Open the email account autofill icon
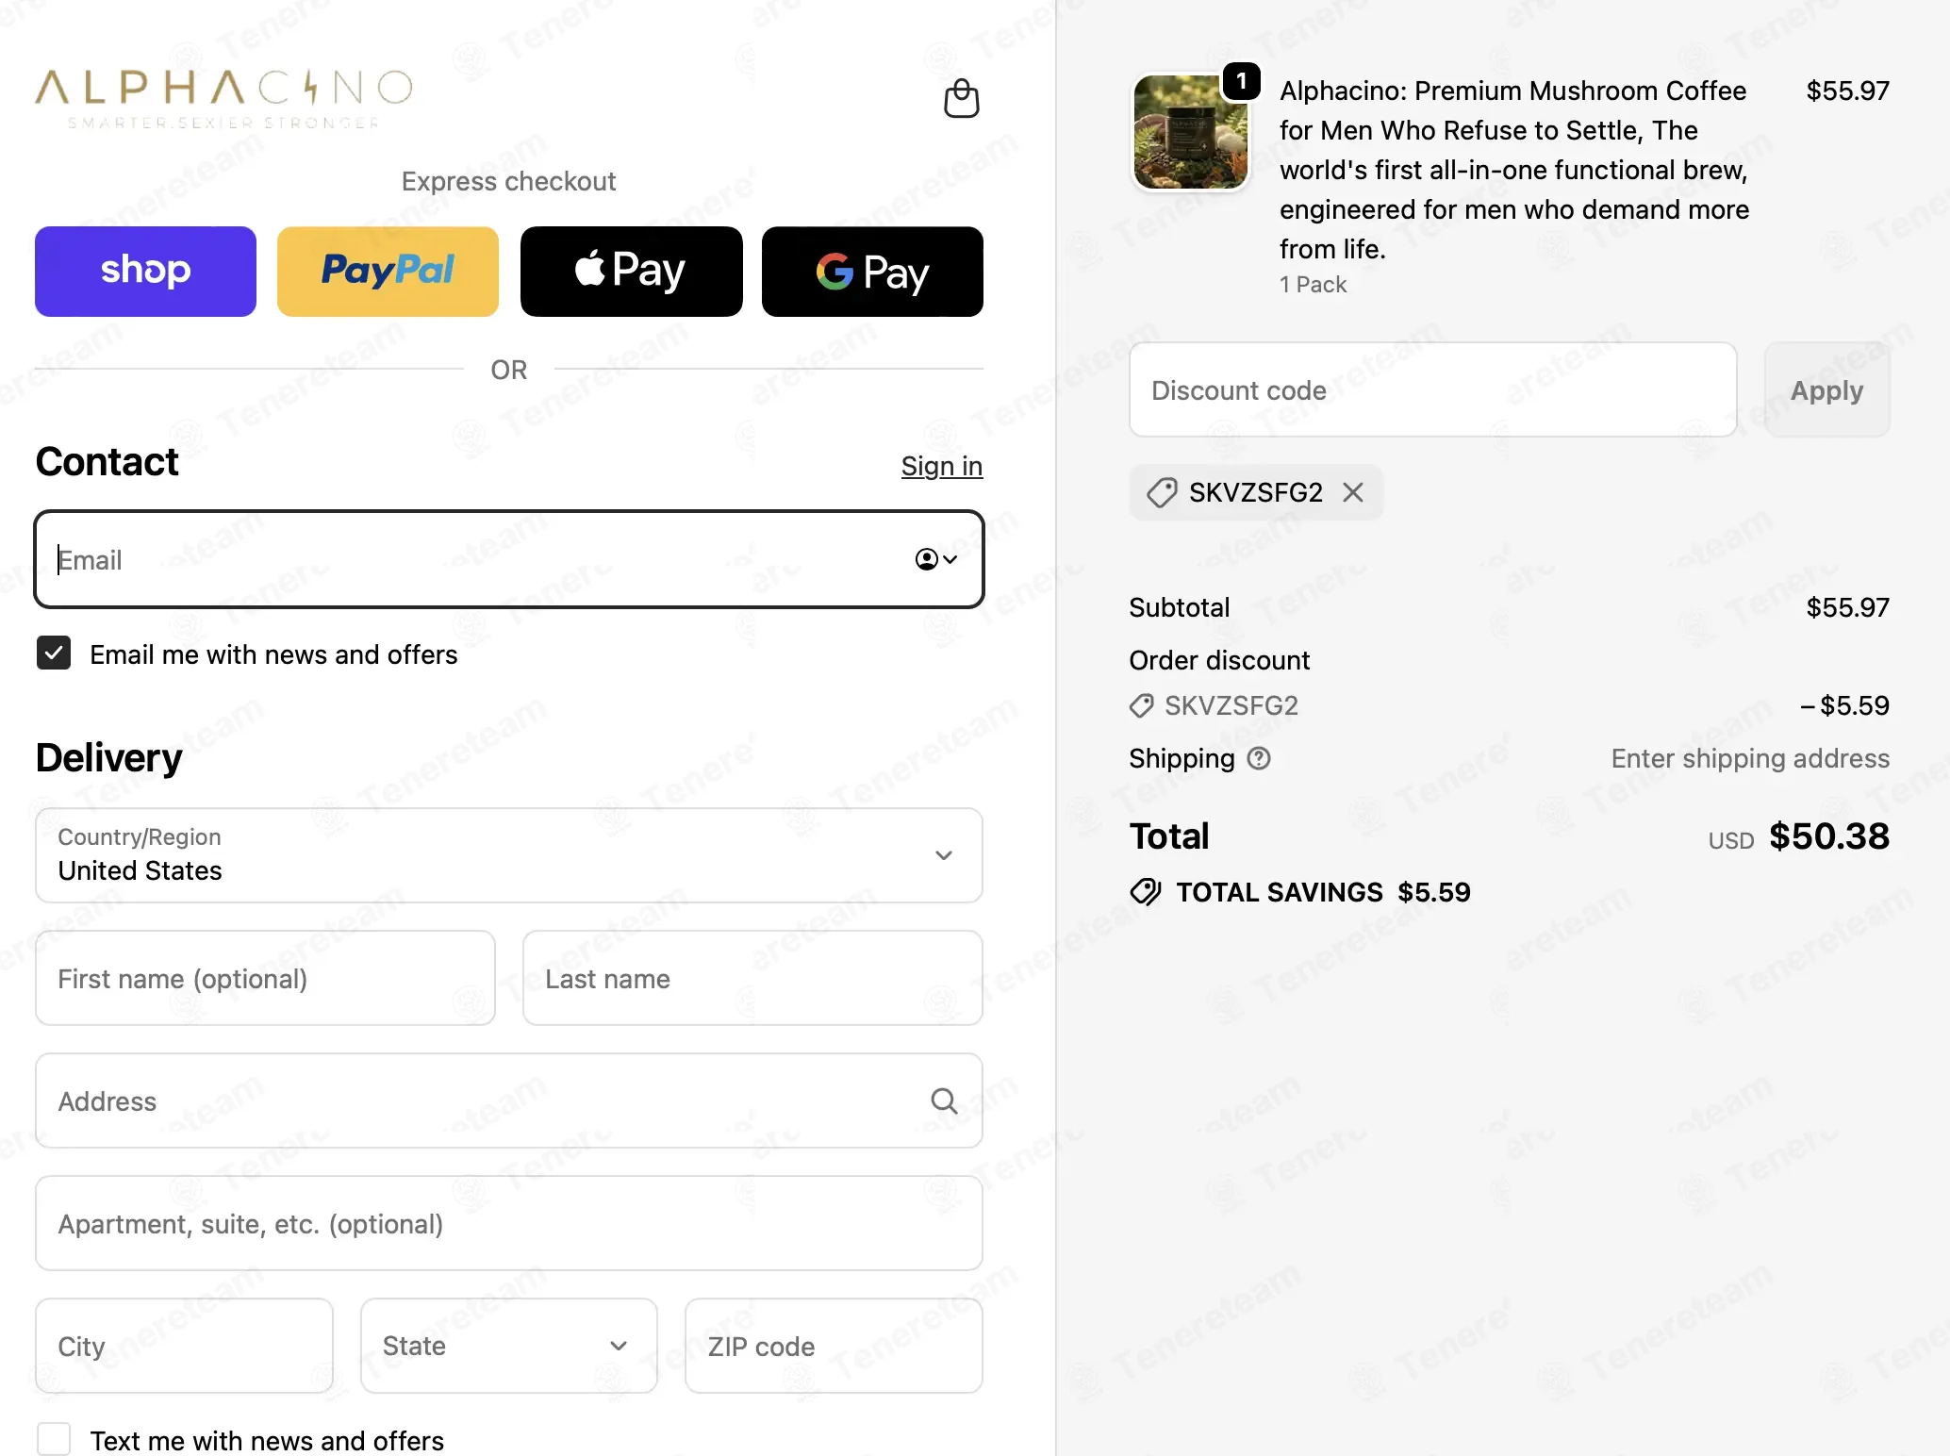Viewport: 1950px width, 1456px height. [x=935, y=560]
